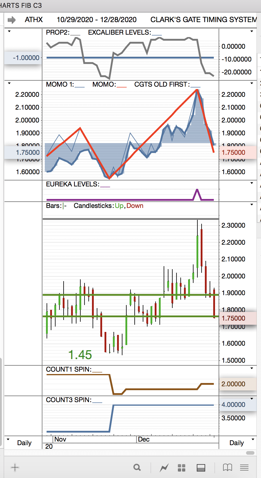261x478 pixels.
Task: Select the PROP2 indicator label
Action: (x=58, y=33)
